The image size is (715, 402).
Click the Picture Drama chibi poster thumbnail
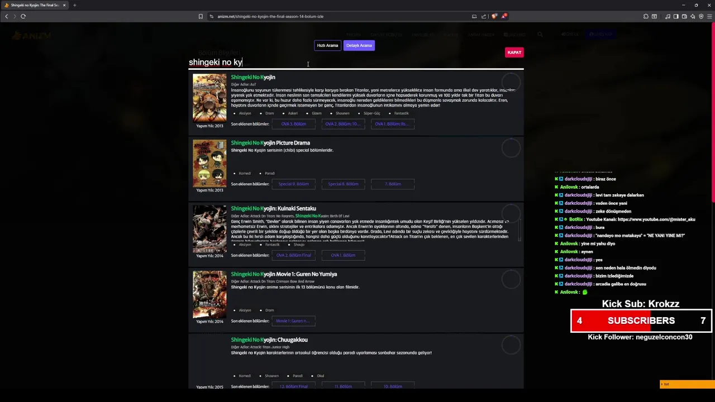pos(209,163)
